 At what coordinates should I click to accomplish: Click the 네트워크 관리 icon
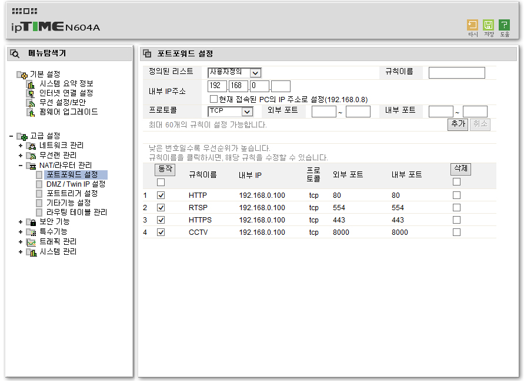pos(31,146)
